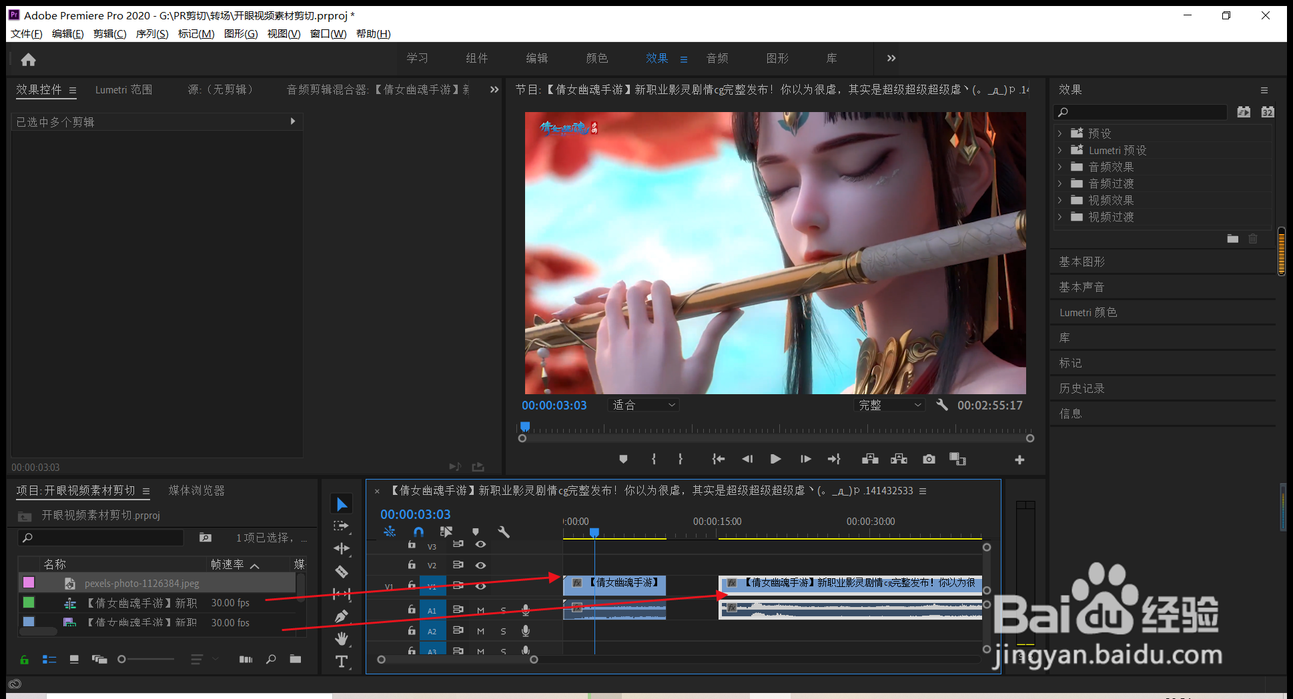Click the pink label swatch for pexels-photo
The height and width of the screenshot is (699, 1293).
(29, 583)
